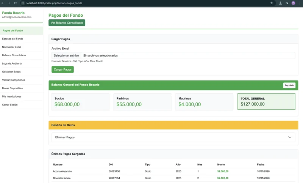Click the Año column header

tap(178, 164)
